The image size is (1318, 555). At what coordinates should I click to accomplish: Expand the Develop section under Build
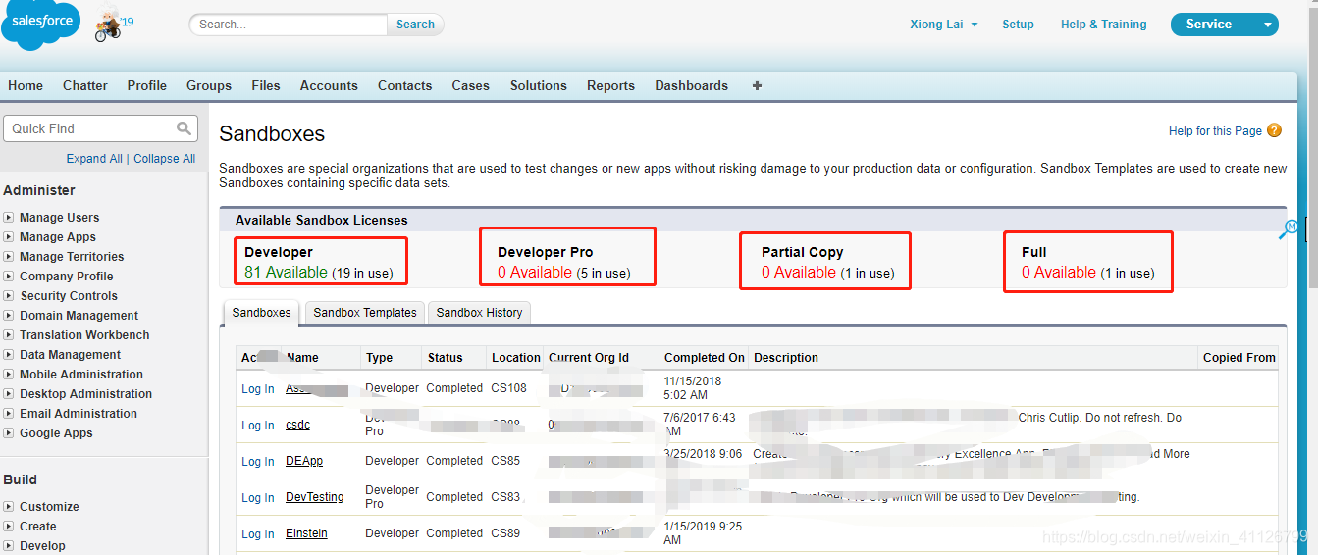coord(8,546)
